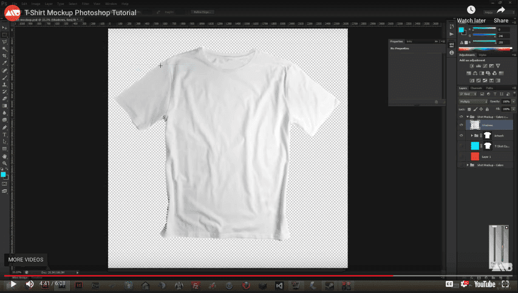Open the status bar info arrow
518x293 pixels.
77,272
